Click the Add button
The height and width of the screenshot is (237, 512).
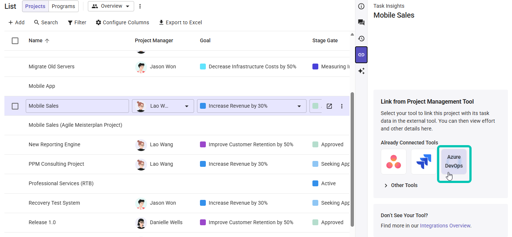16,22
